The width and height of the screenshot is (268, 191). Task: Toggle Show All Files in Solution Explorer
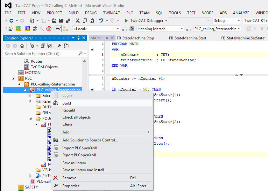pos(50,46)
